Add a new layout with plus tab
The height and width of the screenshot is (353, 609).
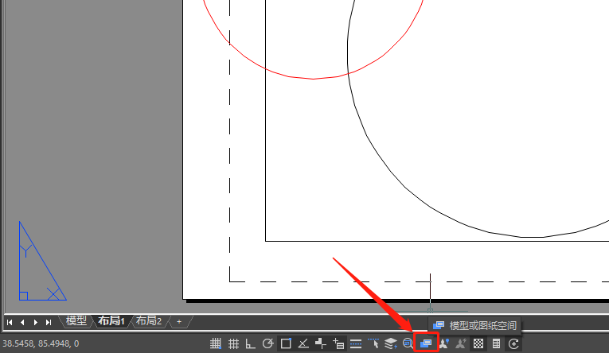coord(179,321)
